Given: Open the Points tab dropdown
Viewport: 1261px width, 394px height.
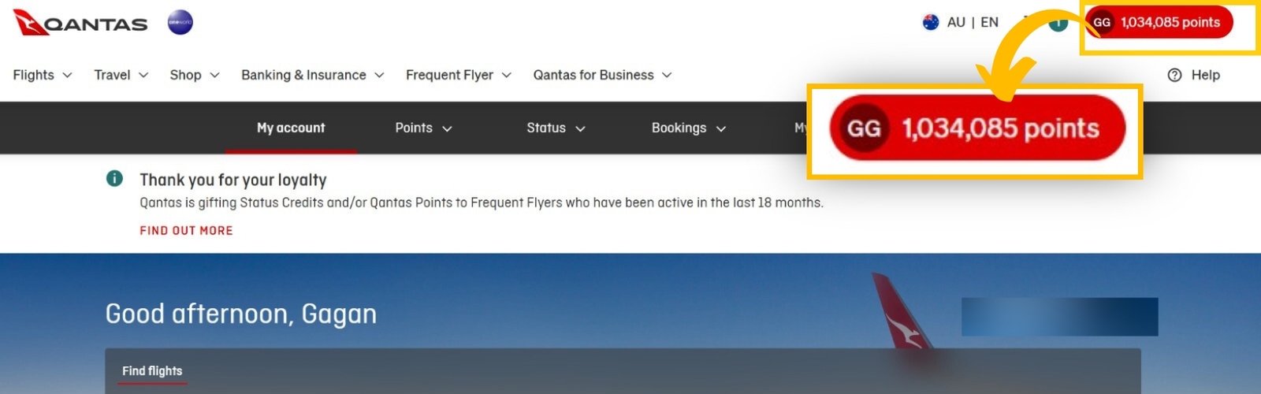Looking at the screenshot, I should (x=423, y=128).
